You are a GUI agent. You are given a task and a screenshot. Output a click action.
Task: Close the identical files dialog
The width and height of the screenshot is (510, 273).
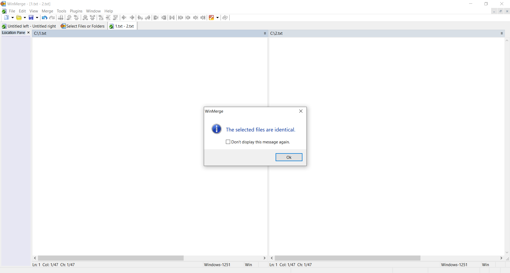click(301, 111)
